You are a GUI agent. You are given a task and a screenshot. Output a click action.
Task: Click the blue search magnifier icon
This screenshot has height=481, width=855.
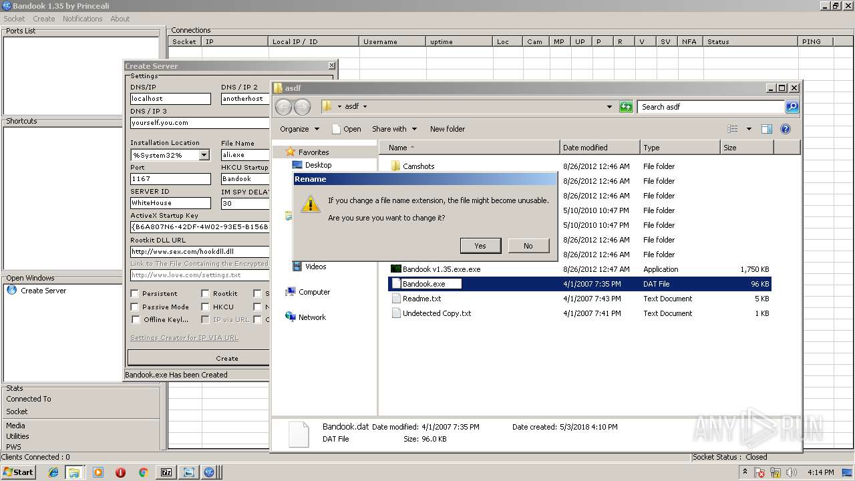tap(792, 107)
